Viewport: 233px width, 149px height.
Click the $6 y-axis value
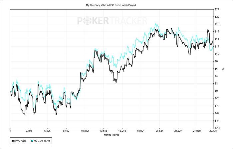pyautogui.click(x=216, y=69)
